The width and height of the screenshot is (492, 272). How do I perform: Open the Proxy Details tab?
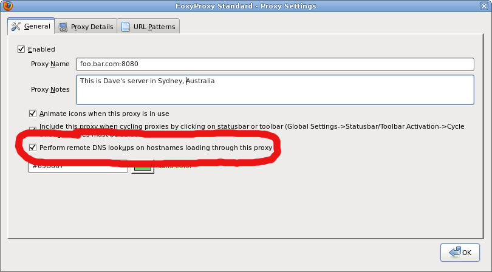pyautogui.click(x=86, y=27)
